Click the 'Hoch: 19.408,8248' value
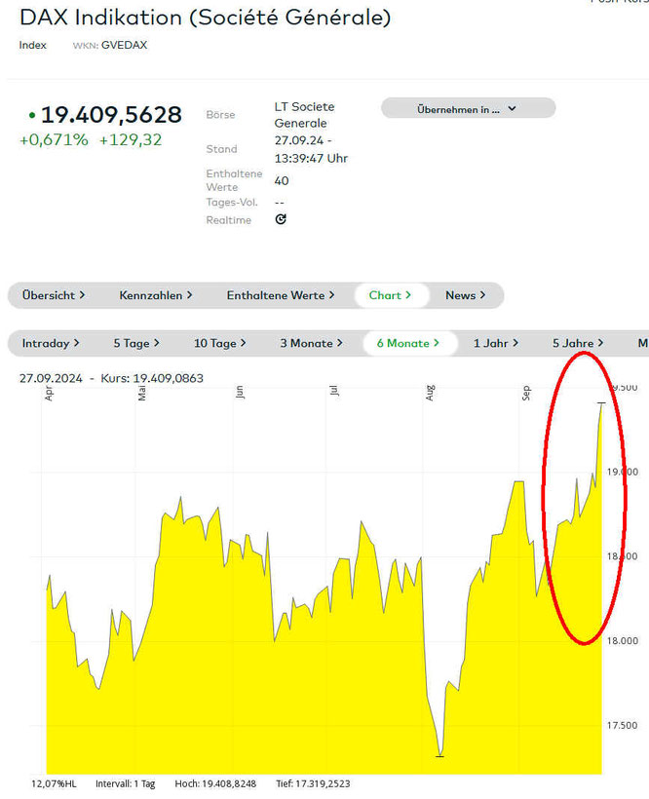649x799 pixels. (x=215, y=783)
